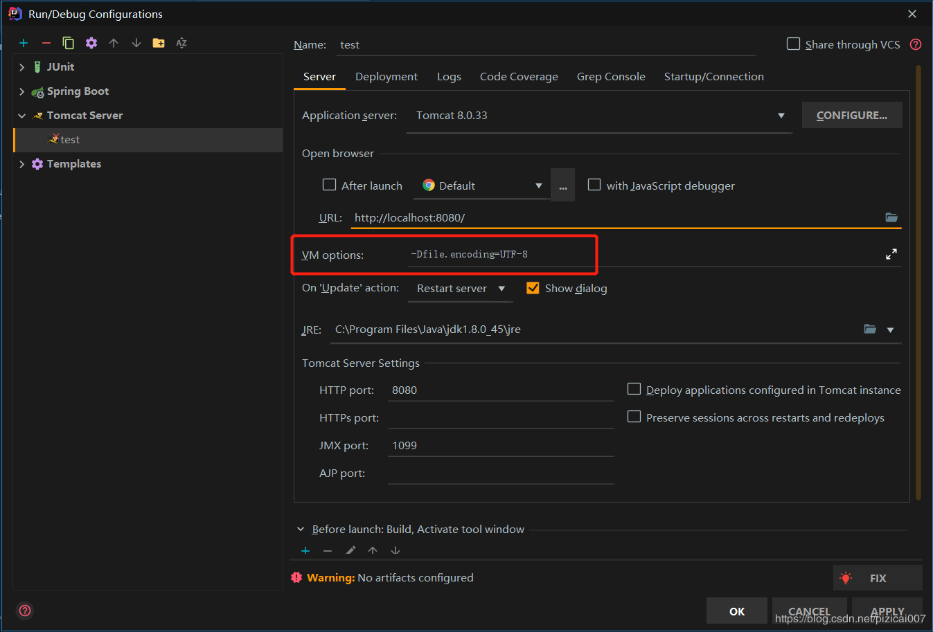The height and width of the screenshot is (632, 933).
Task: Remove before launch task minus icon
Action: pyautogui.click(x=328, y=550)
